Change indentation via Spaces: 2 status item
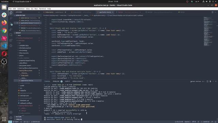This screenshot has width=218, height=123. [187, 122]
